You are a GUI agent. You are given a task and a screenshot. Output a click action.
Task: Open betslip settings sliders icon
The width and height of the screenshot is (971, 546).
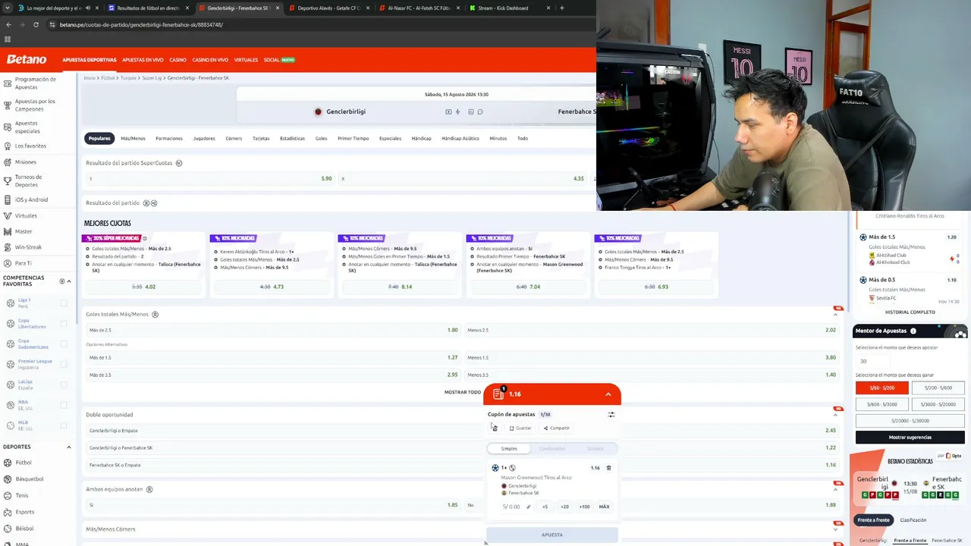[x=611, y=415]
